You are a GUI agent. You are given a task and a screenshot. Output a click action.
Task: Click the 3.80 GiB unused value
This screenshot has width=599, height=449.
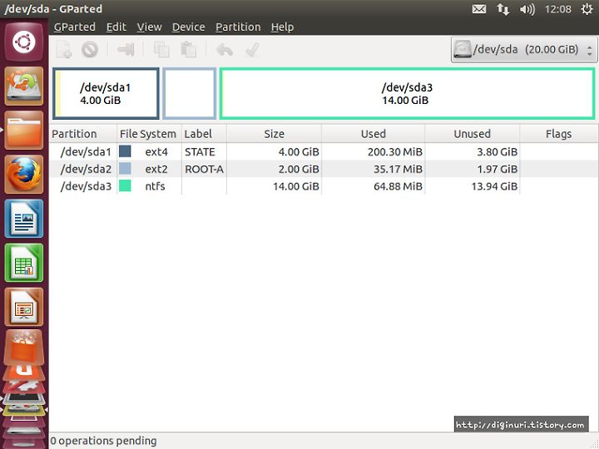pos(497,152)
